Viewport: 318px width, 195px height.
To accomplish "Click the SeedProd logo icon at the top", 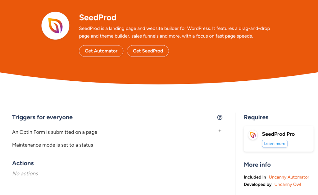I will [x=55, y=25].
